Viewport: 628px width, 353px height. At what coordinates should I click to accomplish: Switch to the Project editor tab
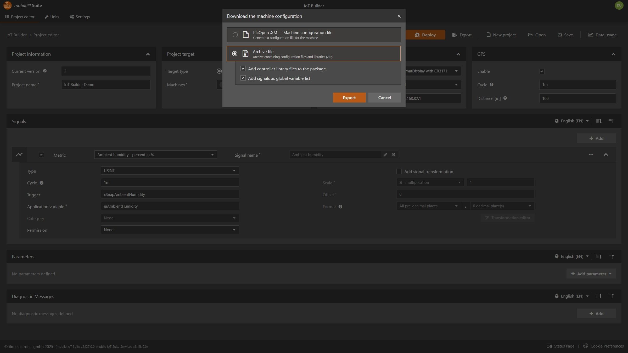tap(20, 17)
